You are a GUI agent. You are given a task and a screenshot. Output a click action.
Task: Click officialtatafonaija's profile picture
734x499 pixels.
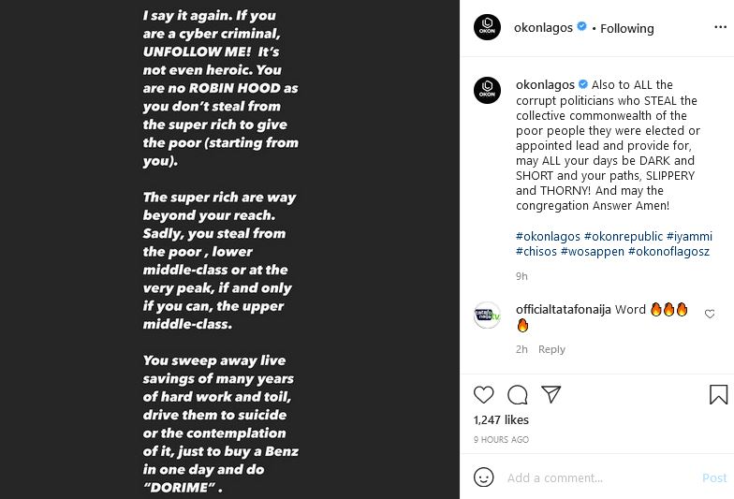488,316
